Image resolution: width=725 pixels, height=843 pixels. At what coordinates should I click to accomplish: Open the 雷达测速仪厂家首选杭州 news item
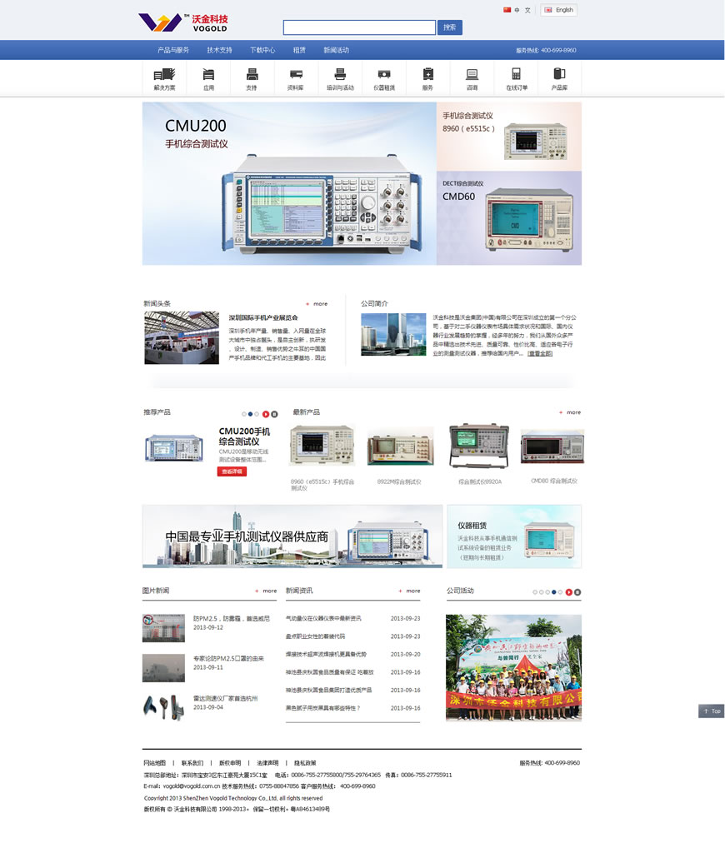pos(225,698)
